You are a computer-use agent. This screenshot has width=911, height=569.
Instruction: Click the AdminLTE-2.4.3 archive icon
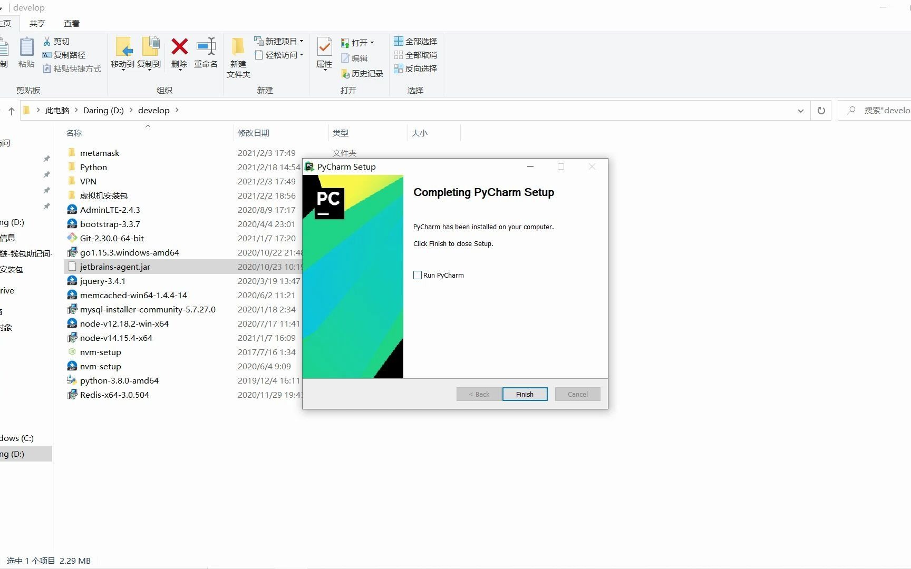(x=72, y=210)
